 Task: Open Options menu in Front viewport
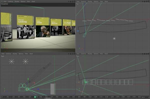(96, 54)
